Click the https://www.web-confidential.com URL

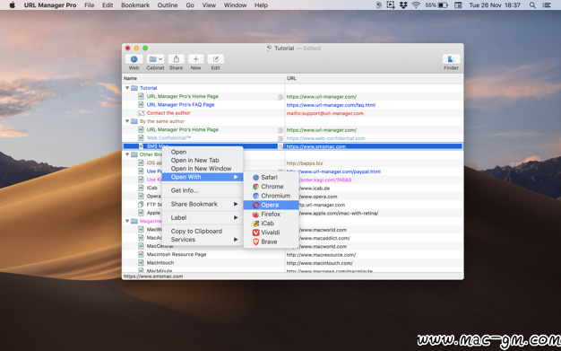325,138
